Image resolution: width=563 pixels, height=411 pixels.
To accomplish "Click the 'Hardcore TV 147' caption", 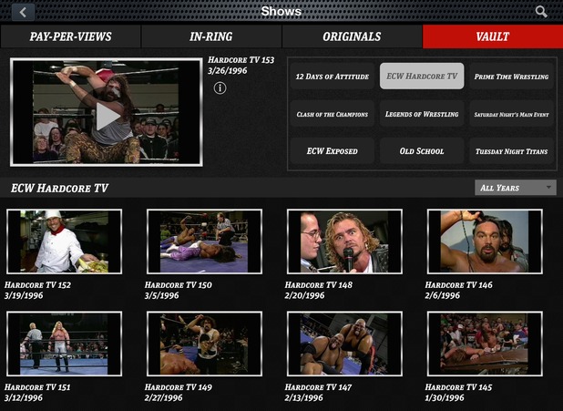I will (318, 387).
